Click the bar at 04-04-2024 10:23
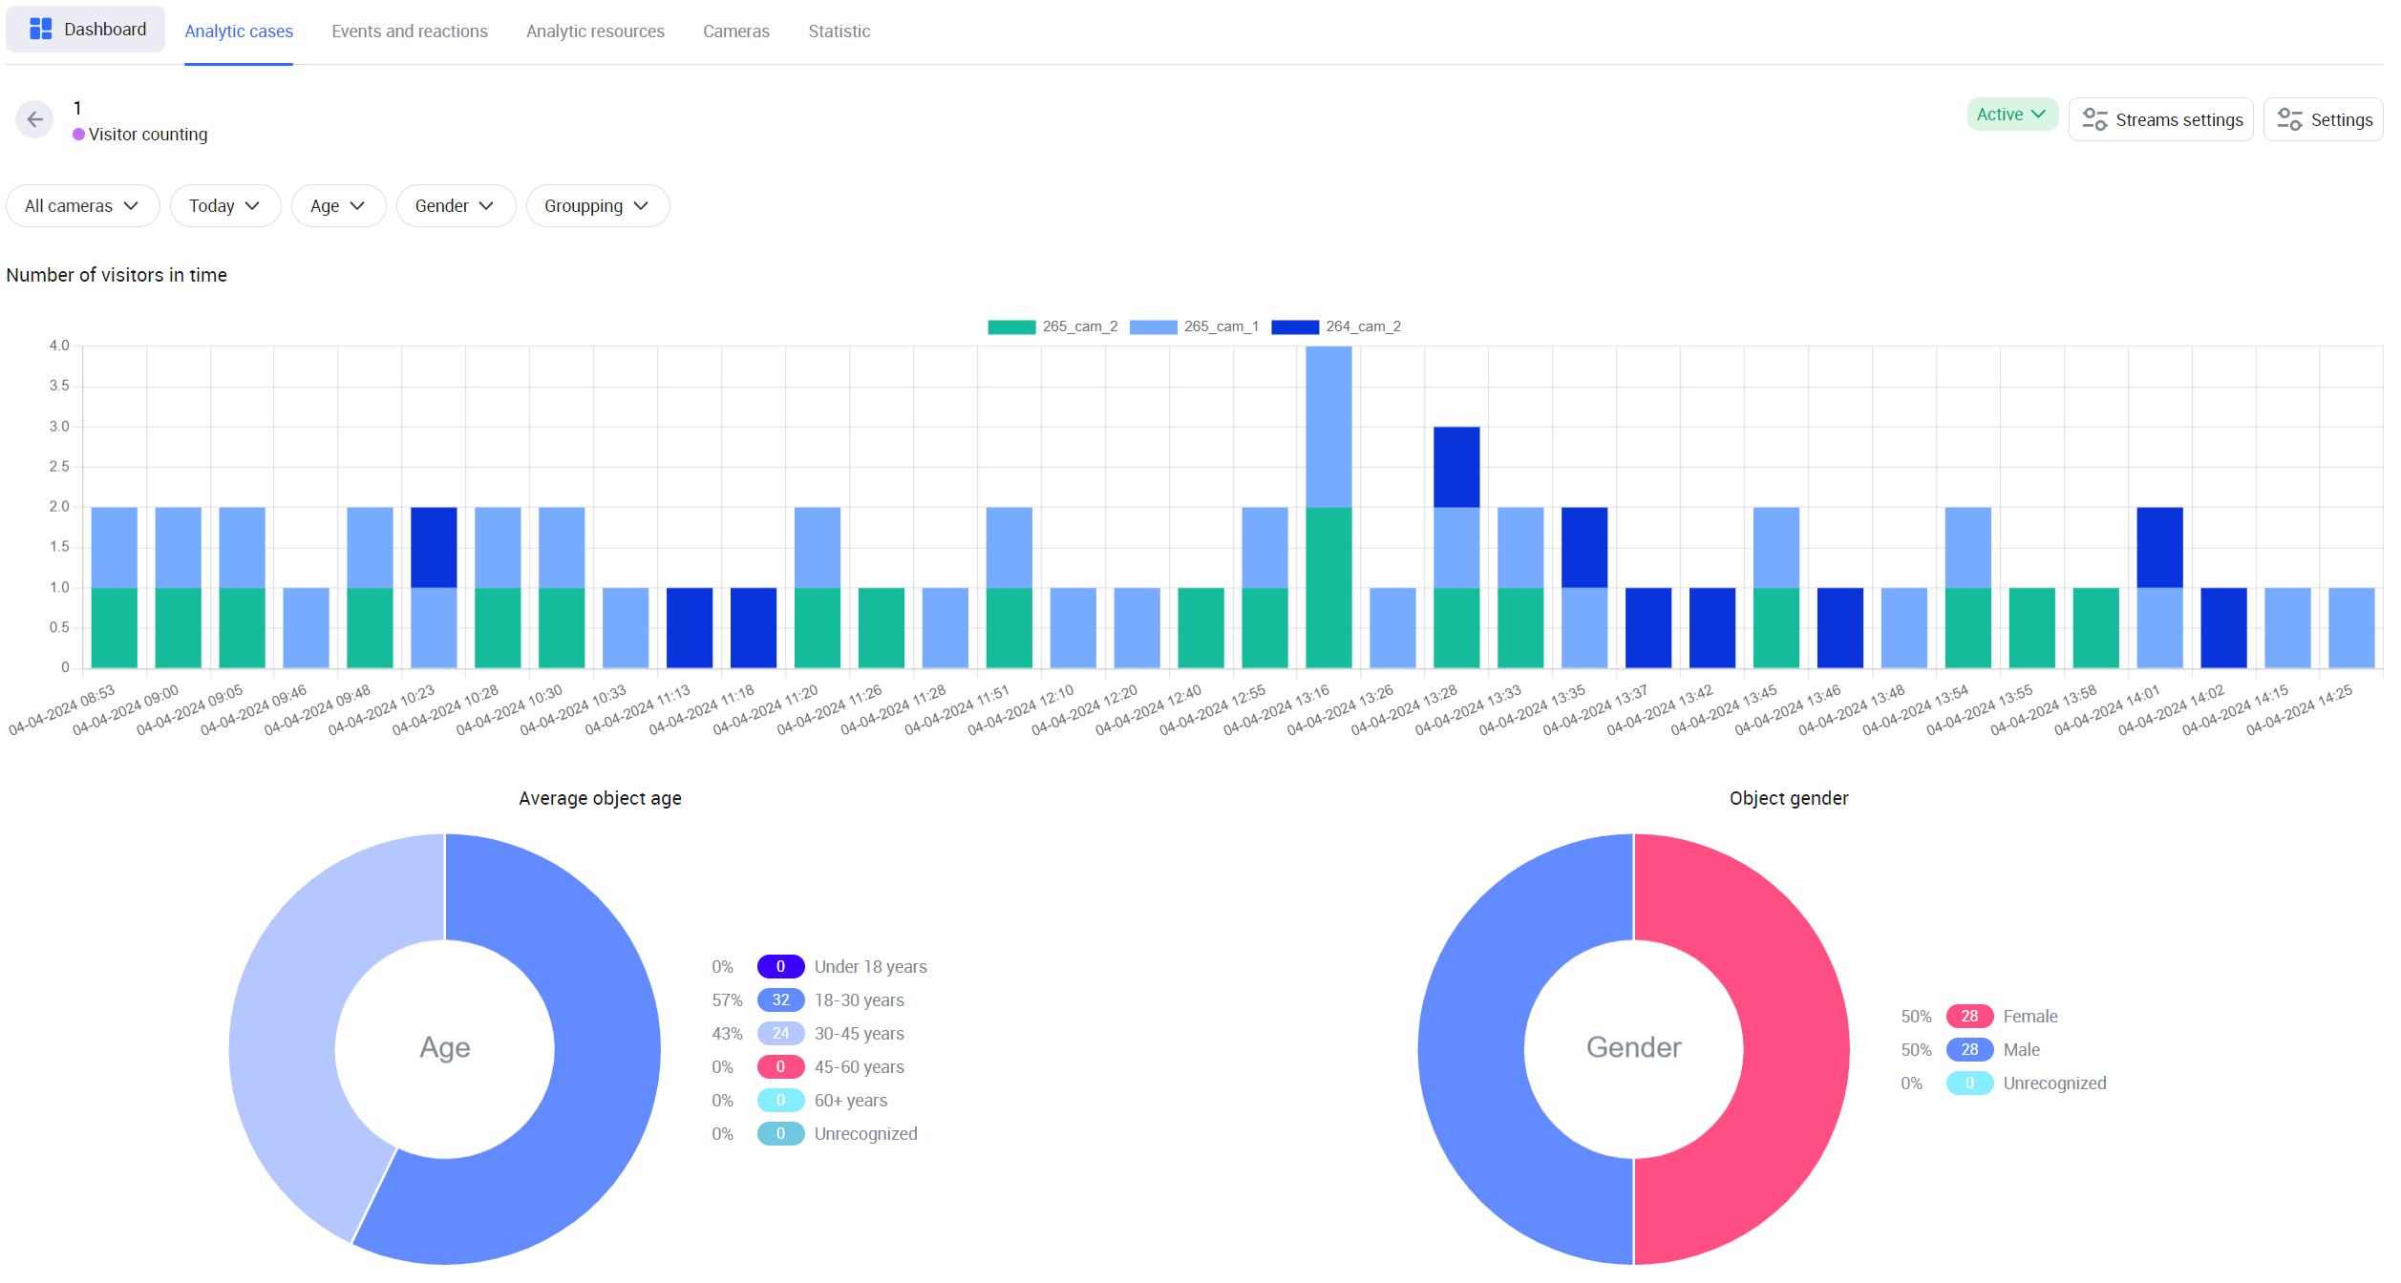2401x1283 pixels. pos(434,587)
